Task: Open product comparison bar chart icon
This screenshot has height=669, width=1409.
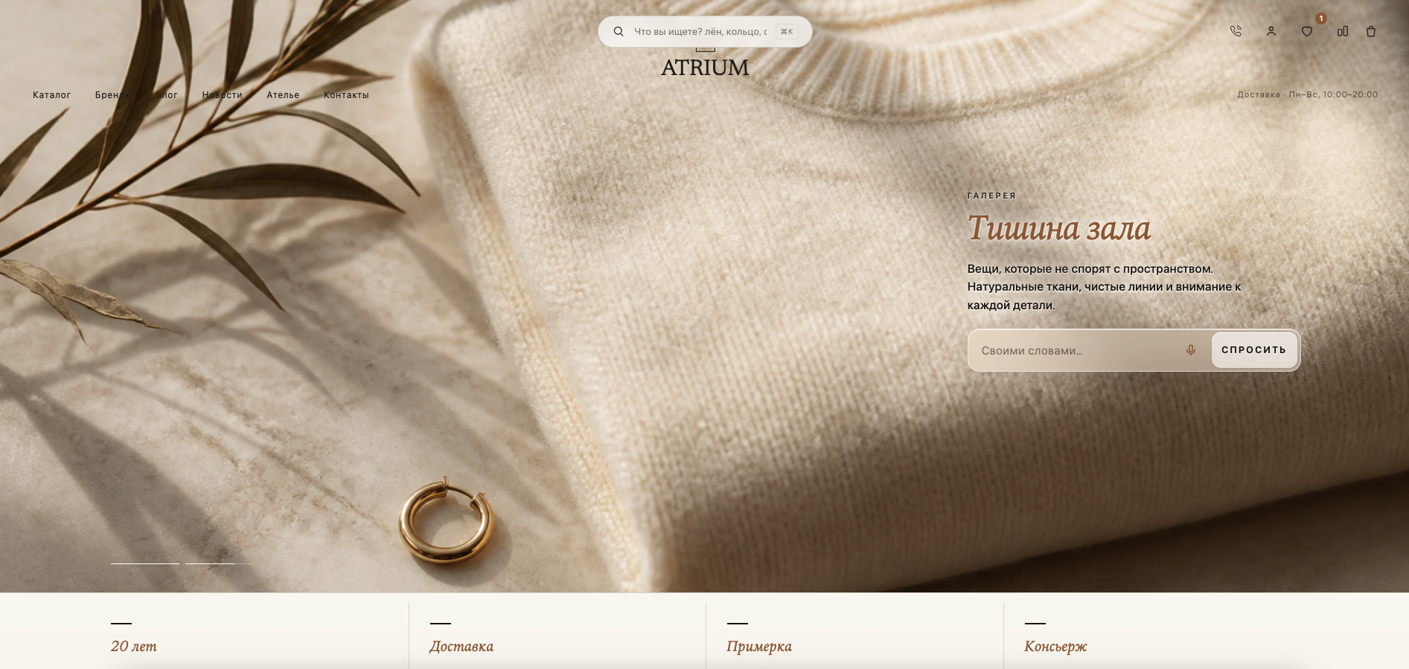Action: 1343,31
